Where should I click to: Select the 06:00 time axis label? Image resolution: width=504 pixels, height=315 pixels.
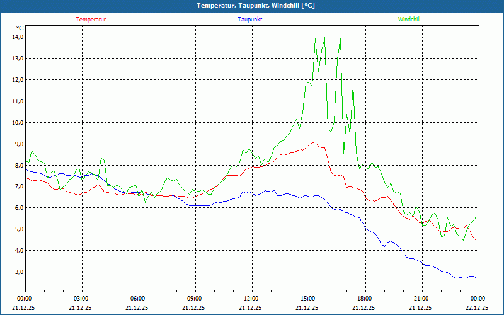point(137,299)
